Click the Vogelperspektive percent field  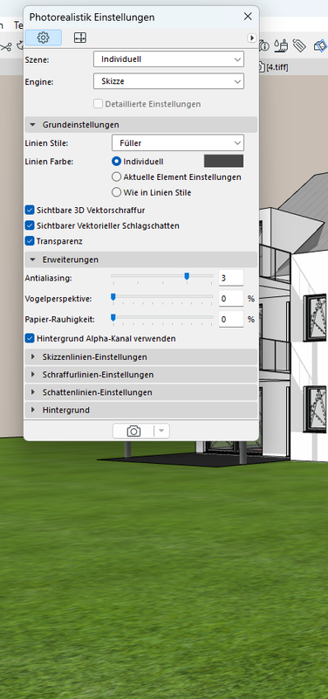pos(231,298)
